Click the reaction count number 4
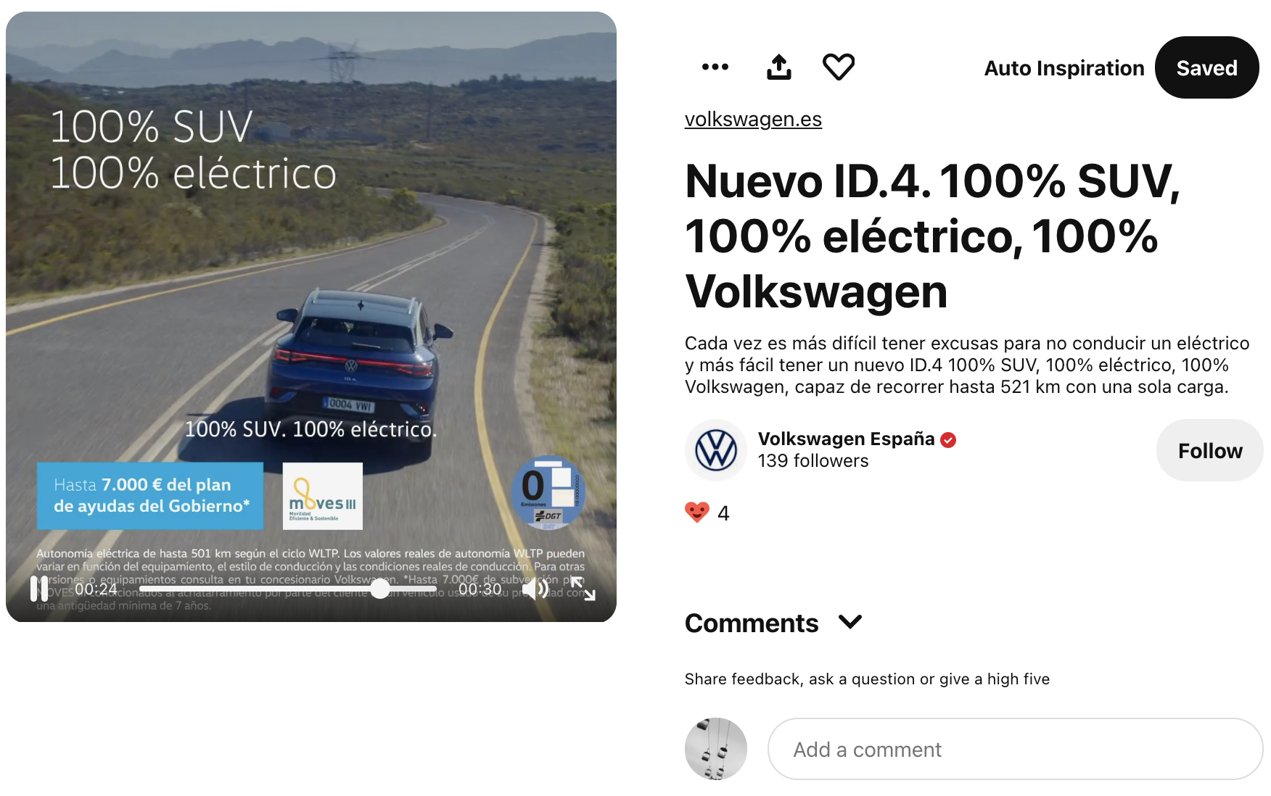1271x796 pixels. 723,513
